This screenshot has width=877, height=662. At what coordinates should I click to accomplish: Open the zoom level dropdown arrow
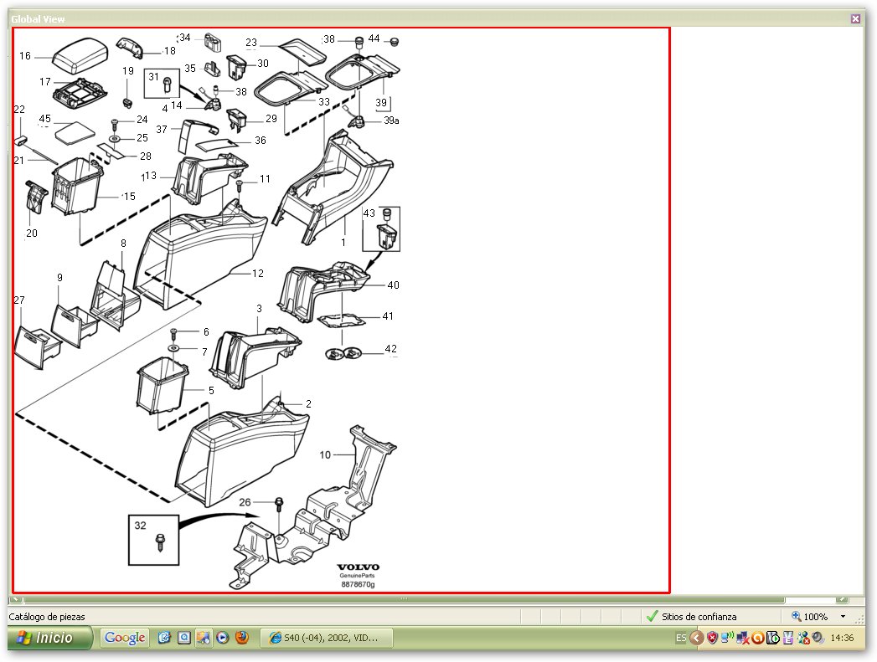[843, 617]
